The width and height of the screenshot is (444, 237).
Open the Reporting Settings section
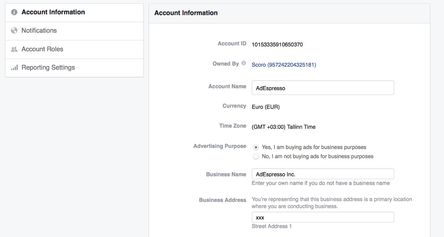pyautogui.click(x=74, y=68)
